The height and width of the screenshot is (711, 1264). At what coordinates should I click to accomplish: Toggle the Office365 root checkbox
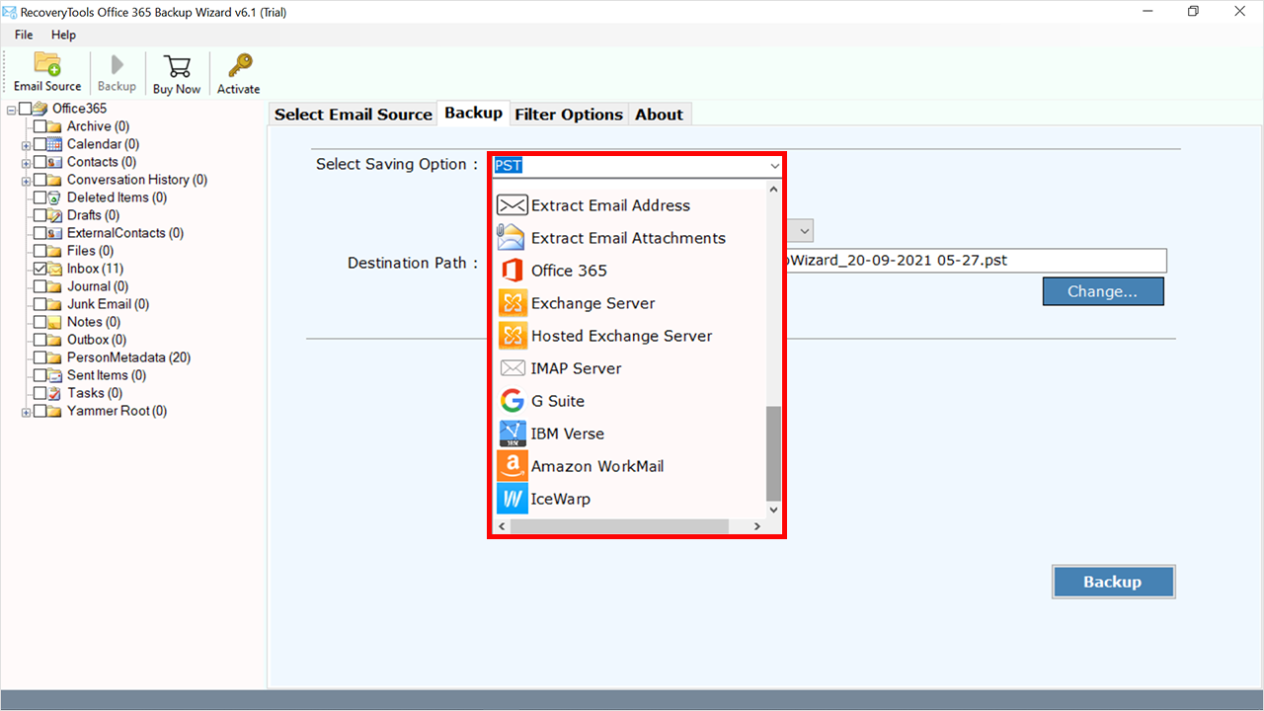[x=25, y=109]
